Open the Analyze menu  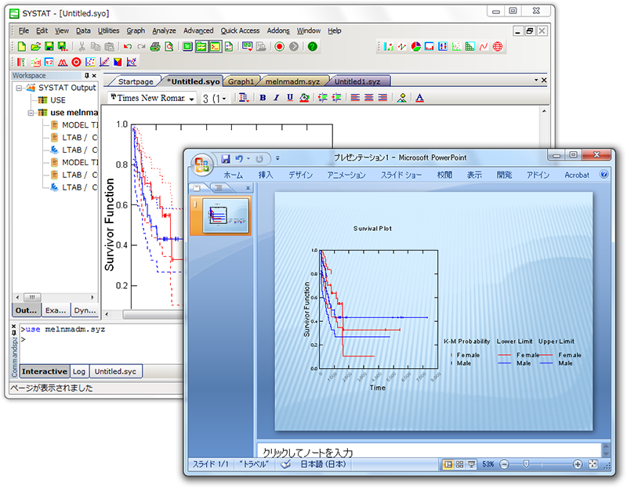164,31
